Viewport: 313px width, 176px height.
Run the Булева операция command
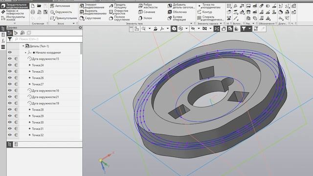[177, 19]
